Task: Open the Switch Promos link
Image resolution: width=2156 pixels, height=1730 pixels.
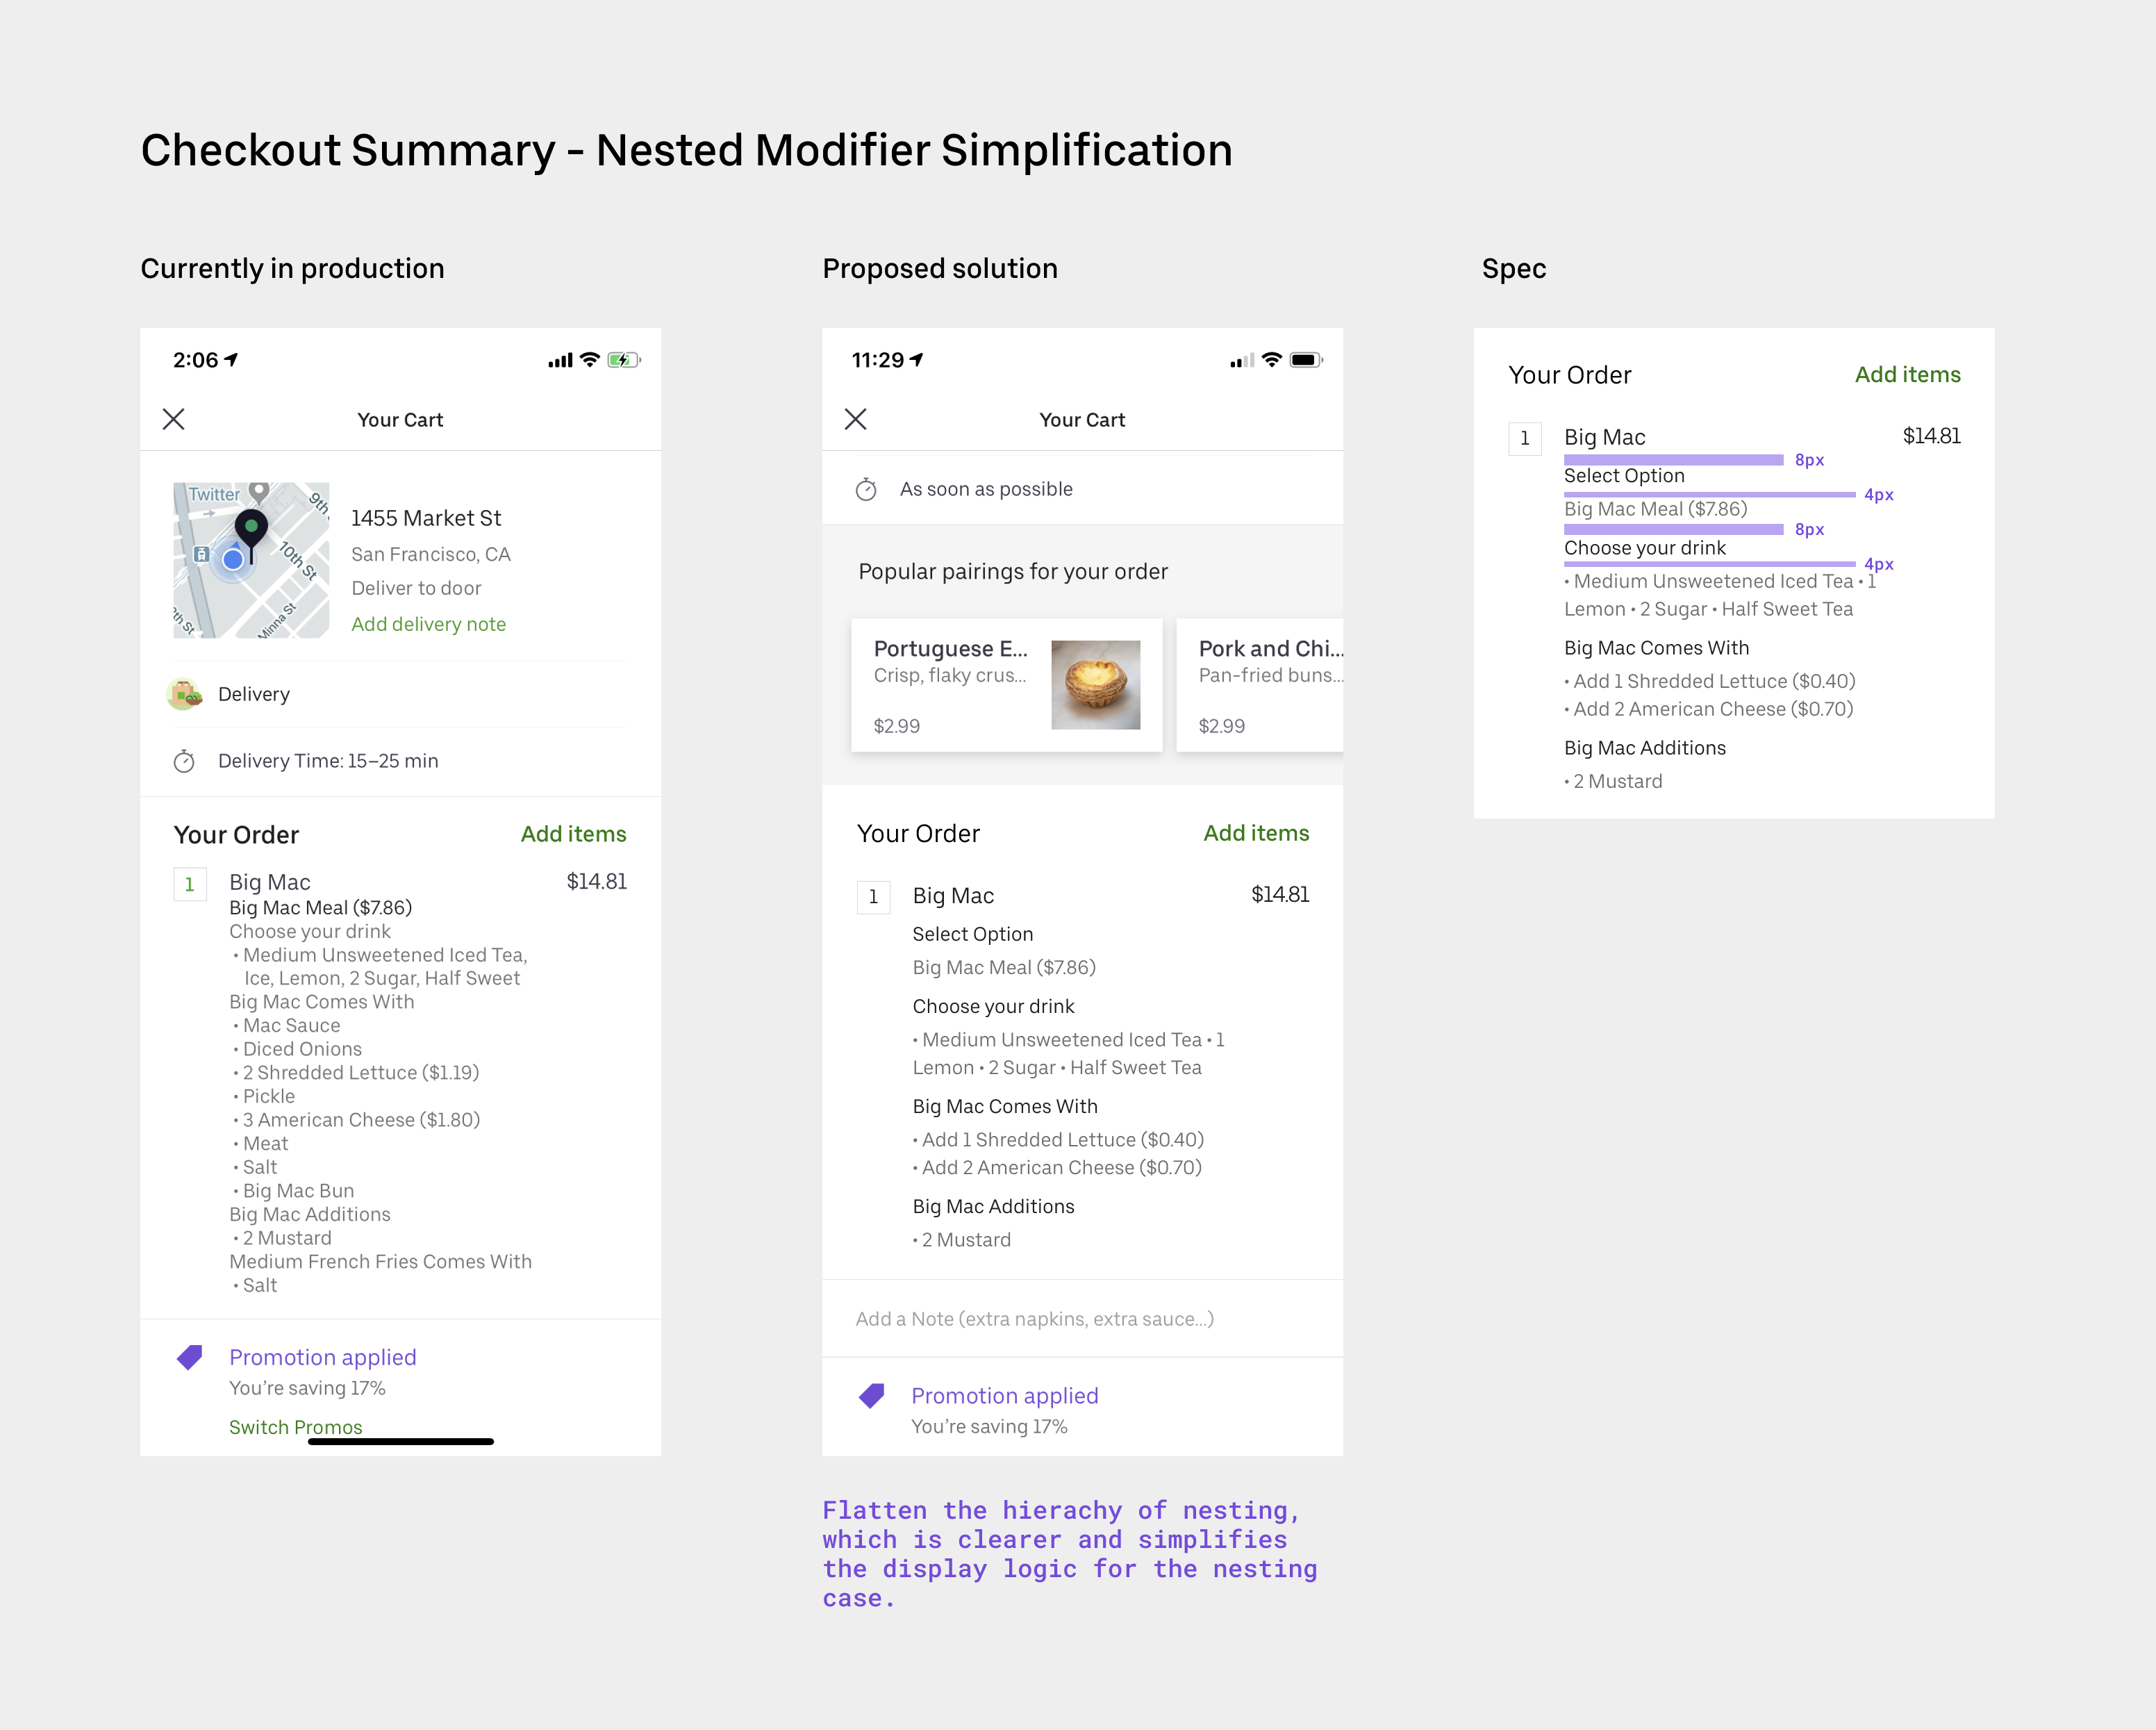Action: click(x=295, y=1427)
